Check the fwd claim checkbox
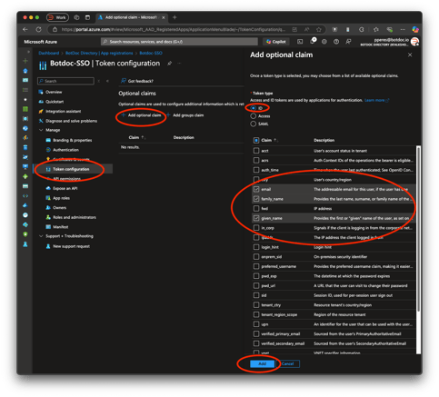 click(256, 208)
